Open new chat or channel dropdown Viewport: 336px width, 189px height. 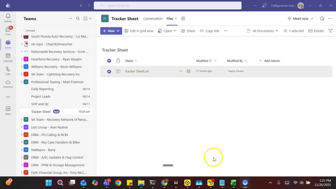click(91, 19)
